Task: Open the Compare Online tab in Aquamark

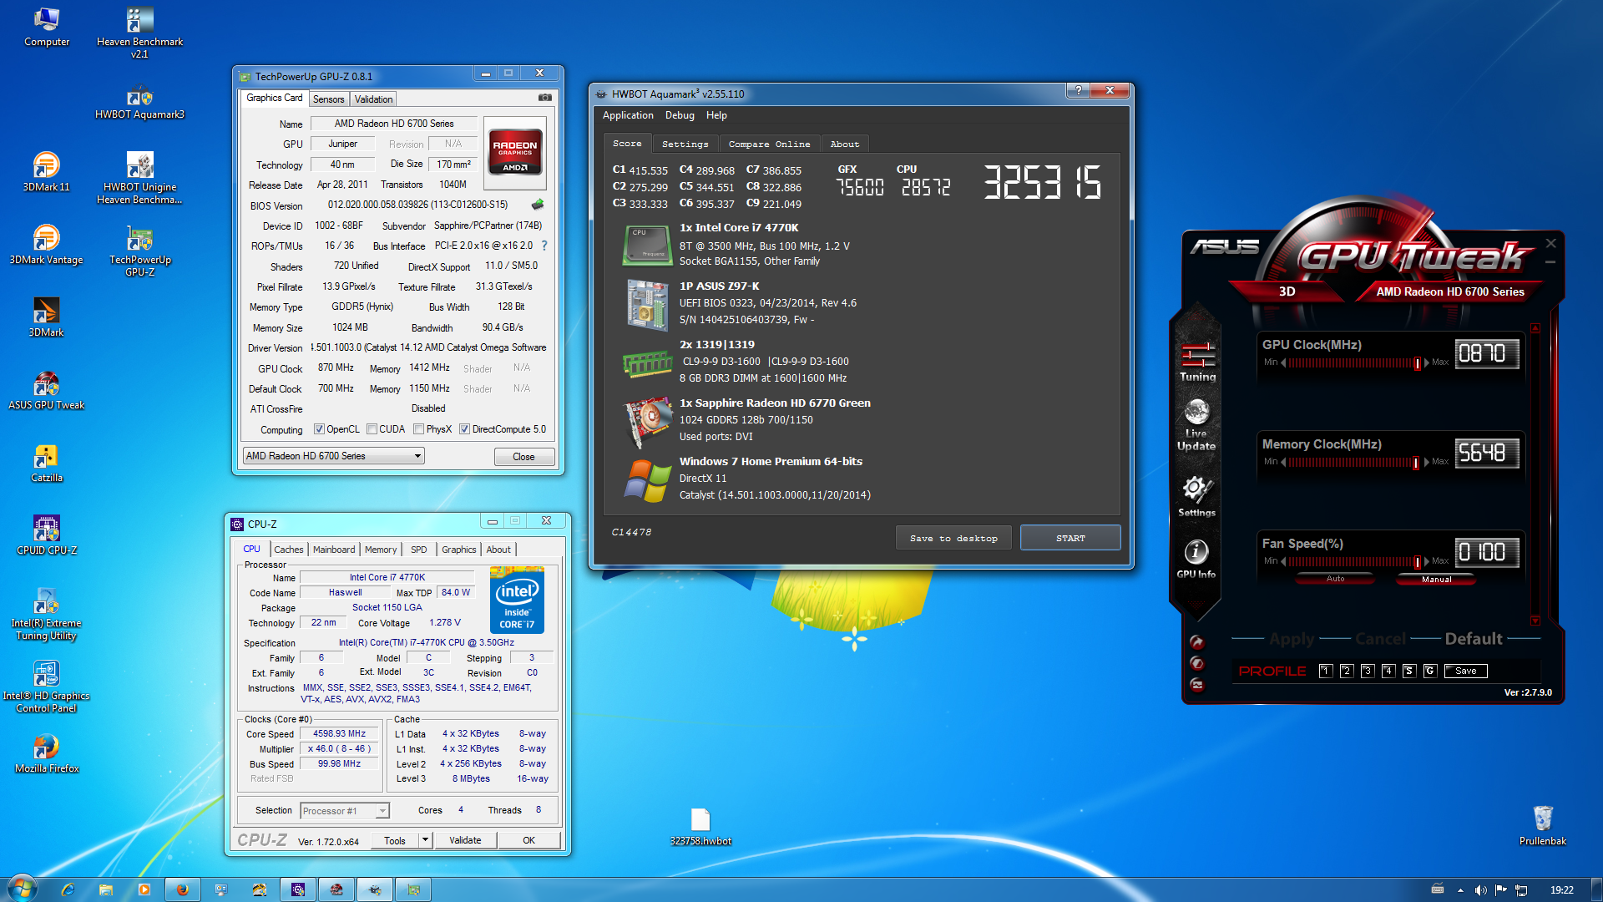Action: (x=769, y=144)
